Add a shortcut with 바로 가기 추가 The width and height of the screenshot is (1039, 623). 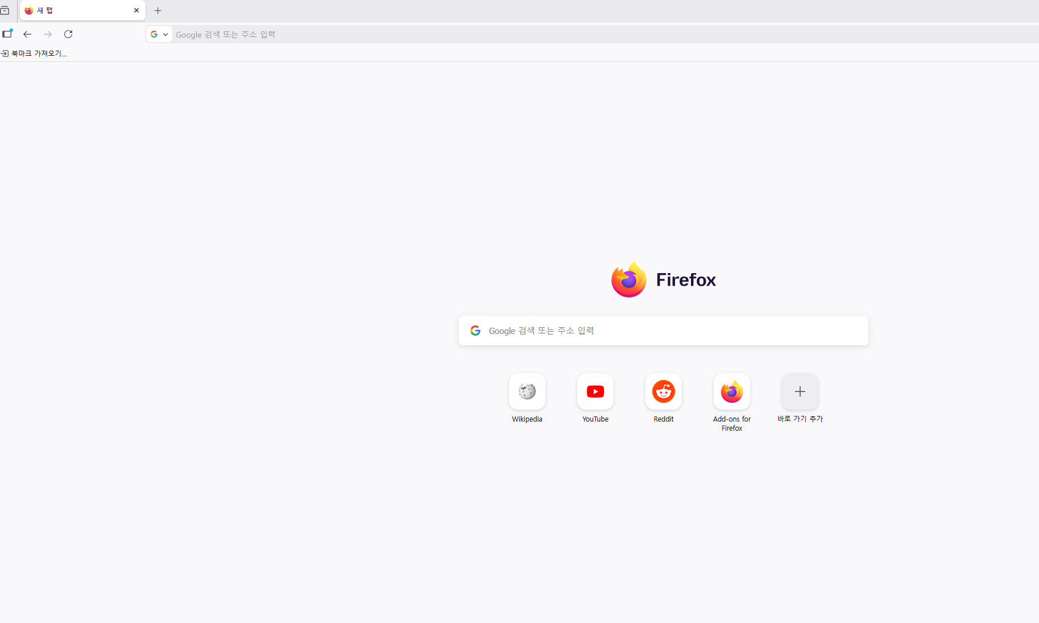coord(800,391)
